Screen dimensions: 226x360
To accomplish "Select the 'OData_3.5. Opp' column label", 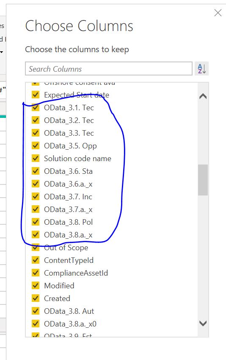I will [x=70, y=146].
